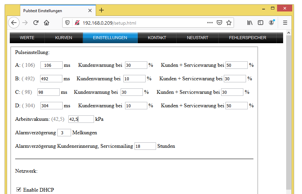
Task: Click the address bar URL 192.168.0.209/setup.html
Action: click(x=109, y=23)
